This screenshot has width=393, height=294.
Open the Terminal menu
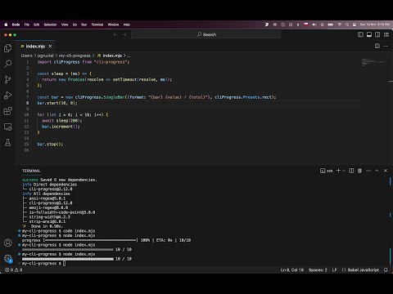coord(97,24)
